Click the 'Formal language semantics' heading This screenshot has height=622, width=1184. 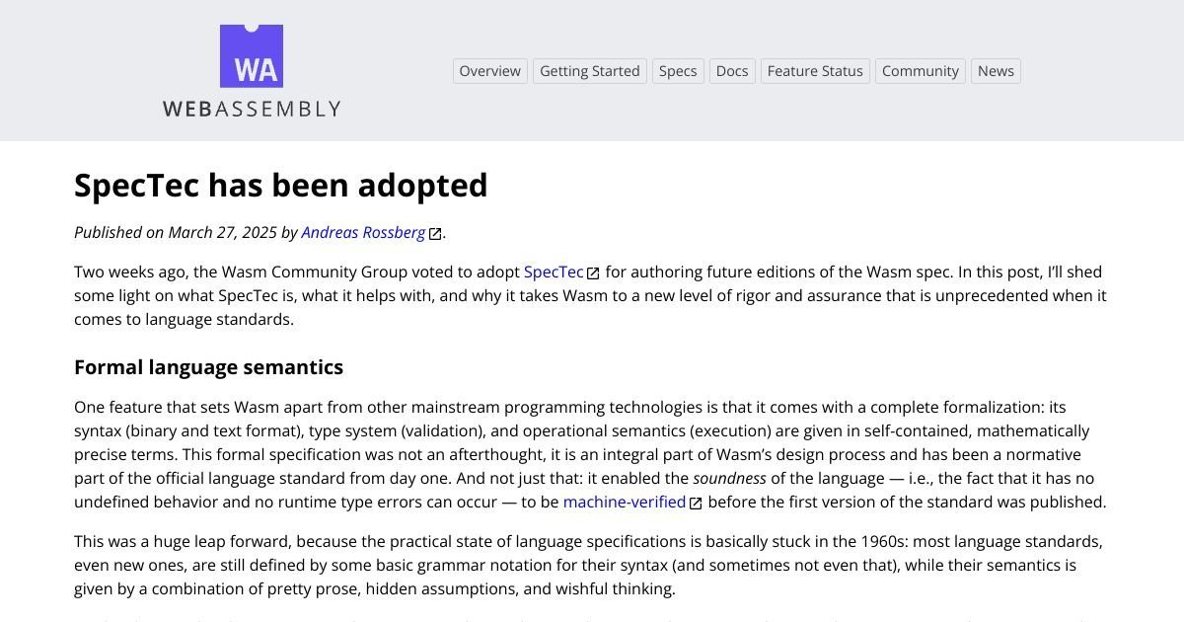coord(208,366)
